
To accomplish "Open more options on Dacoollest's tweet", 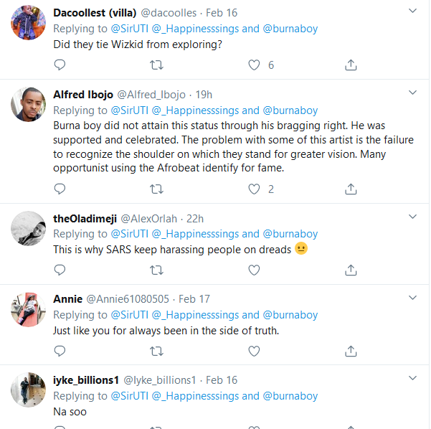I will tap(413, 12).
